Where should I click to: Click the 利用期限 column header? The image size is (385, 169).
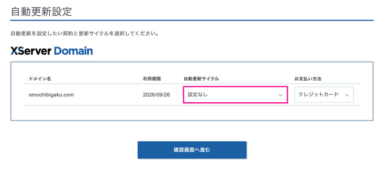point(152,79)
